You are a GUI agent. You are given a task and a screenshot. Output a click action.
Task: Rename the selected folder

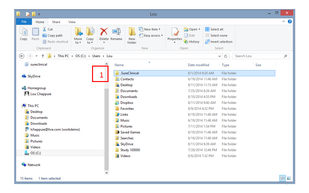click(117, 34)
